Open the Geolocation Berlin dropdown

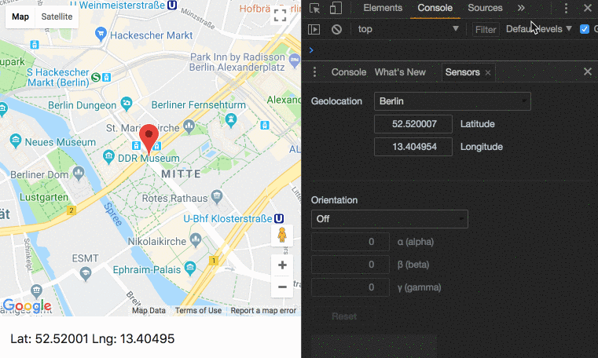453,101
